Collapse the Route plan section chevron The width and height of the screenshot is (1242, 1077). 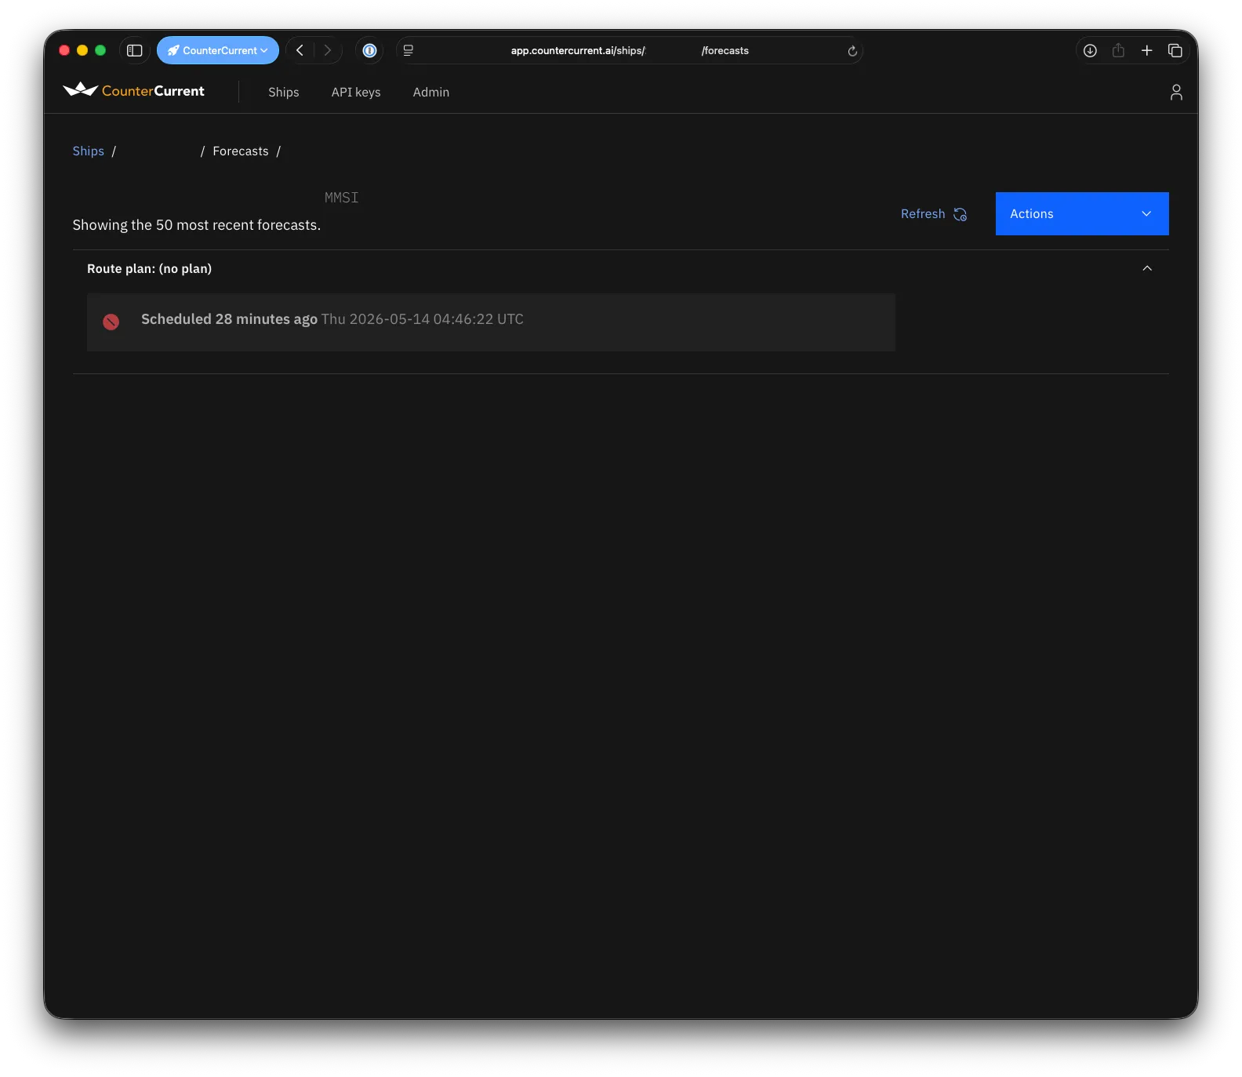pyautogui.click(x=1147, y=268)
